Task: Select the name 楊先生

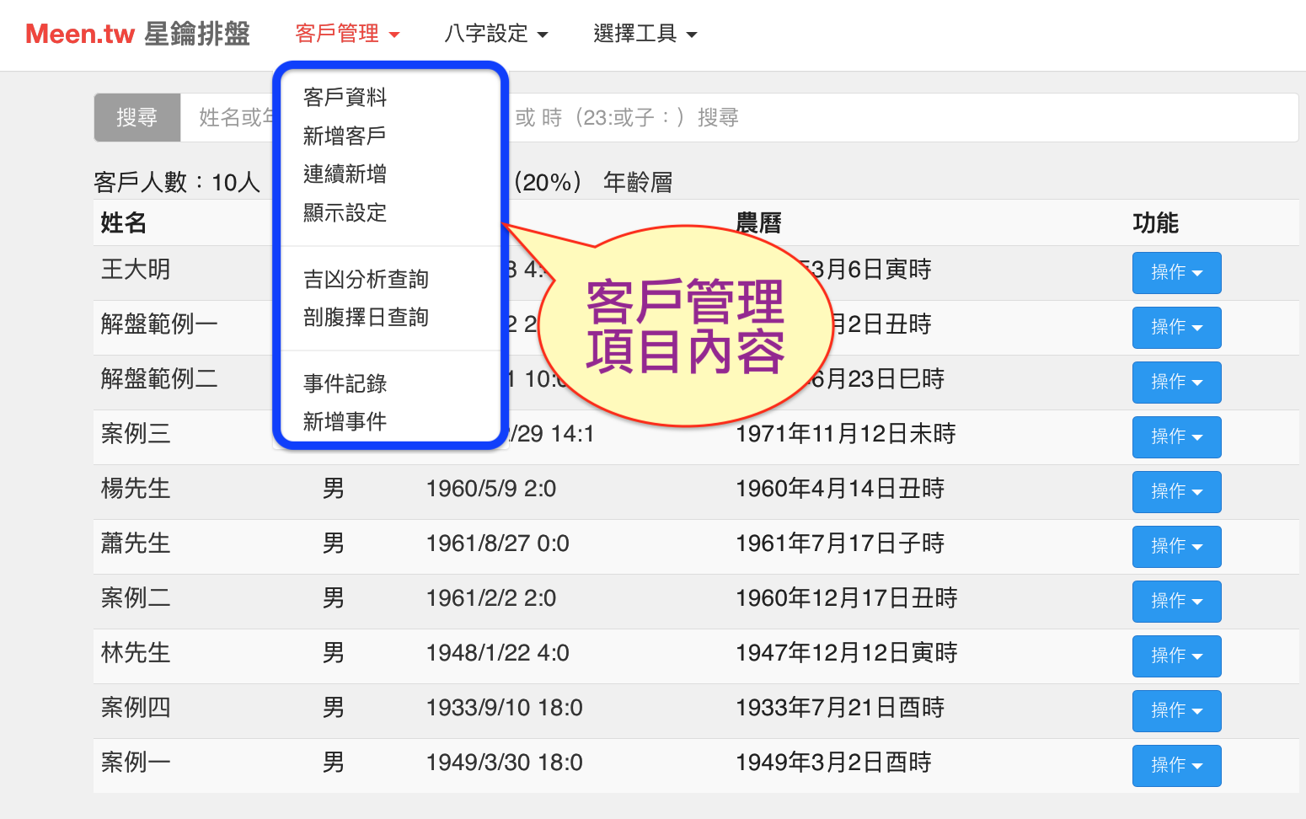Action: point(136,488)
